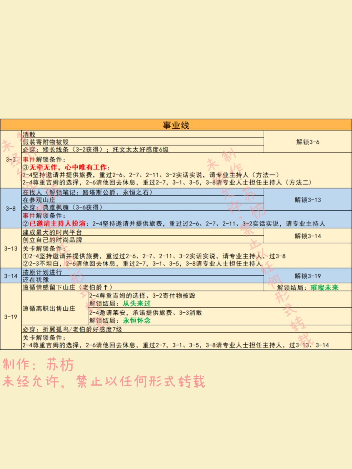Click the 解锁3-13 cell
The height and width of the screenshot is (469, 352).
pyautogui.click(x=308, y=200)
